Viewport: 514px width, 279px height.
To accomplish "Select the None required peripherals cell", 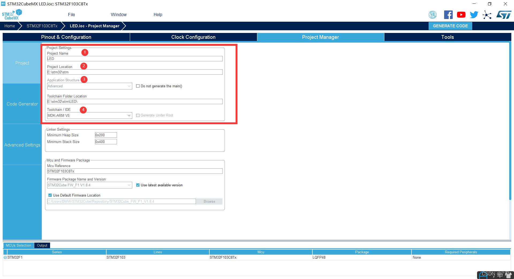I will coord(461,257).
